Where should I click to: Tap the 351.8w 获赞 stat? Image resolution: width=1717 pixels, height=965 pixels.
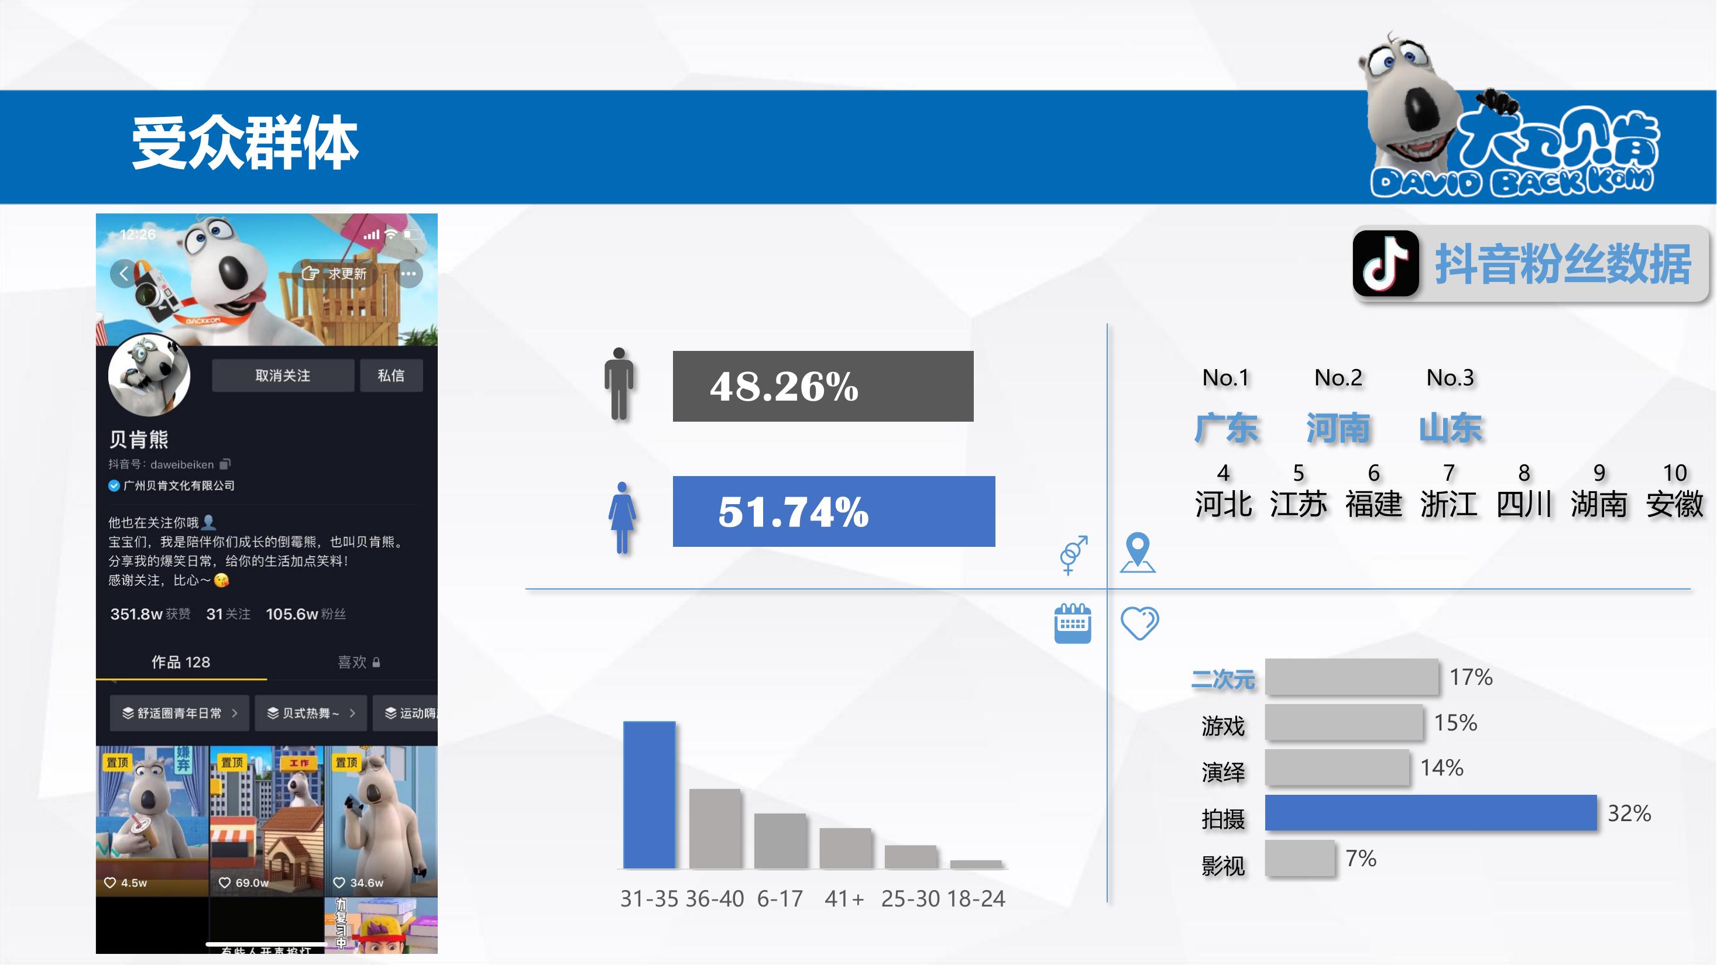tap(150, 614)
